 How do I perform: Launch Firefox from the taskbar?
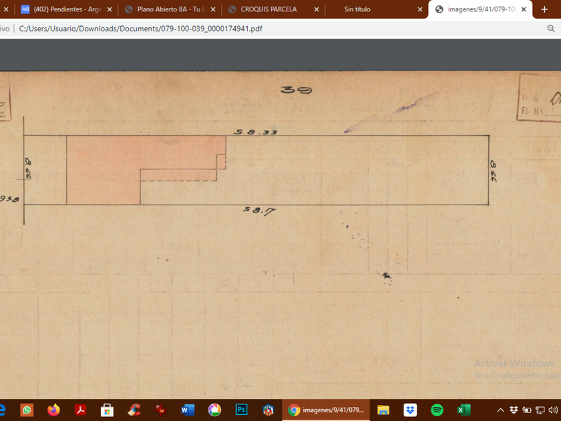[x=53, y=410]
